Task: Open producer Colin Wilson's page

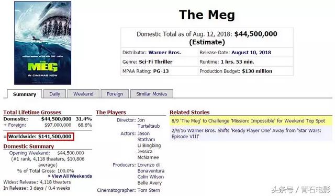Action: (150, 177)
